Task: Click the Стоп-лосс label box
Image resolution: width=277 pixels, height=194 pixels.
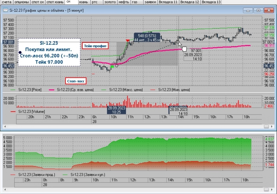Action: tap(76, 81)
